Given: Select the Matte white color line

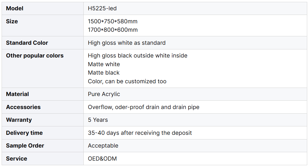Looking at the screenshot, I should coord(104,64).
